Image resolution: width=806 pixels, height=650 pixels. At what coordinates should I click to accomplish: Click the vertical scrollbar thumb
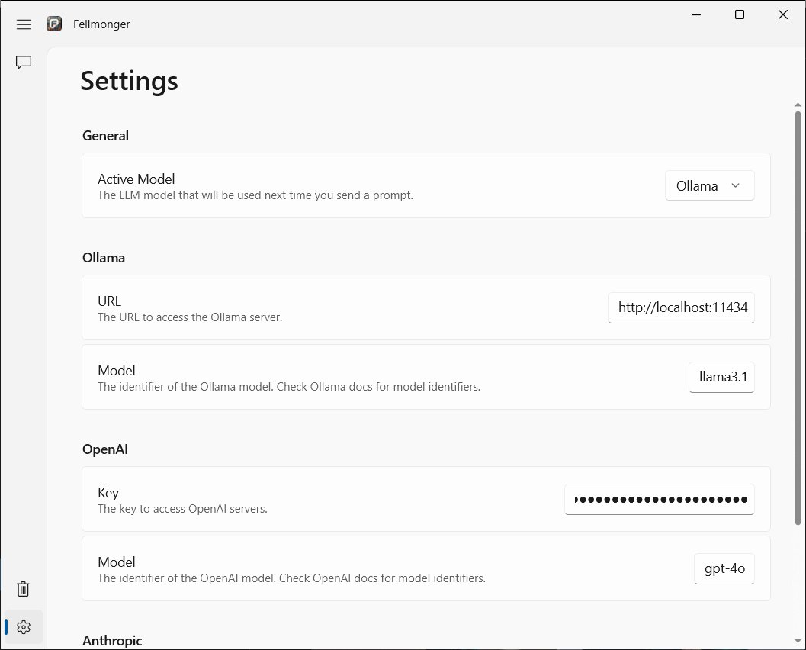coord(798,318)
